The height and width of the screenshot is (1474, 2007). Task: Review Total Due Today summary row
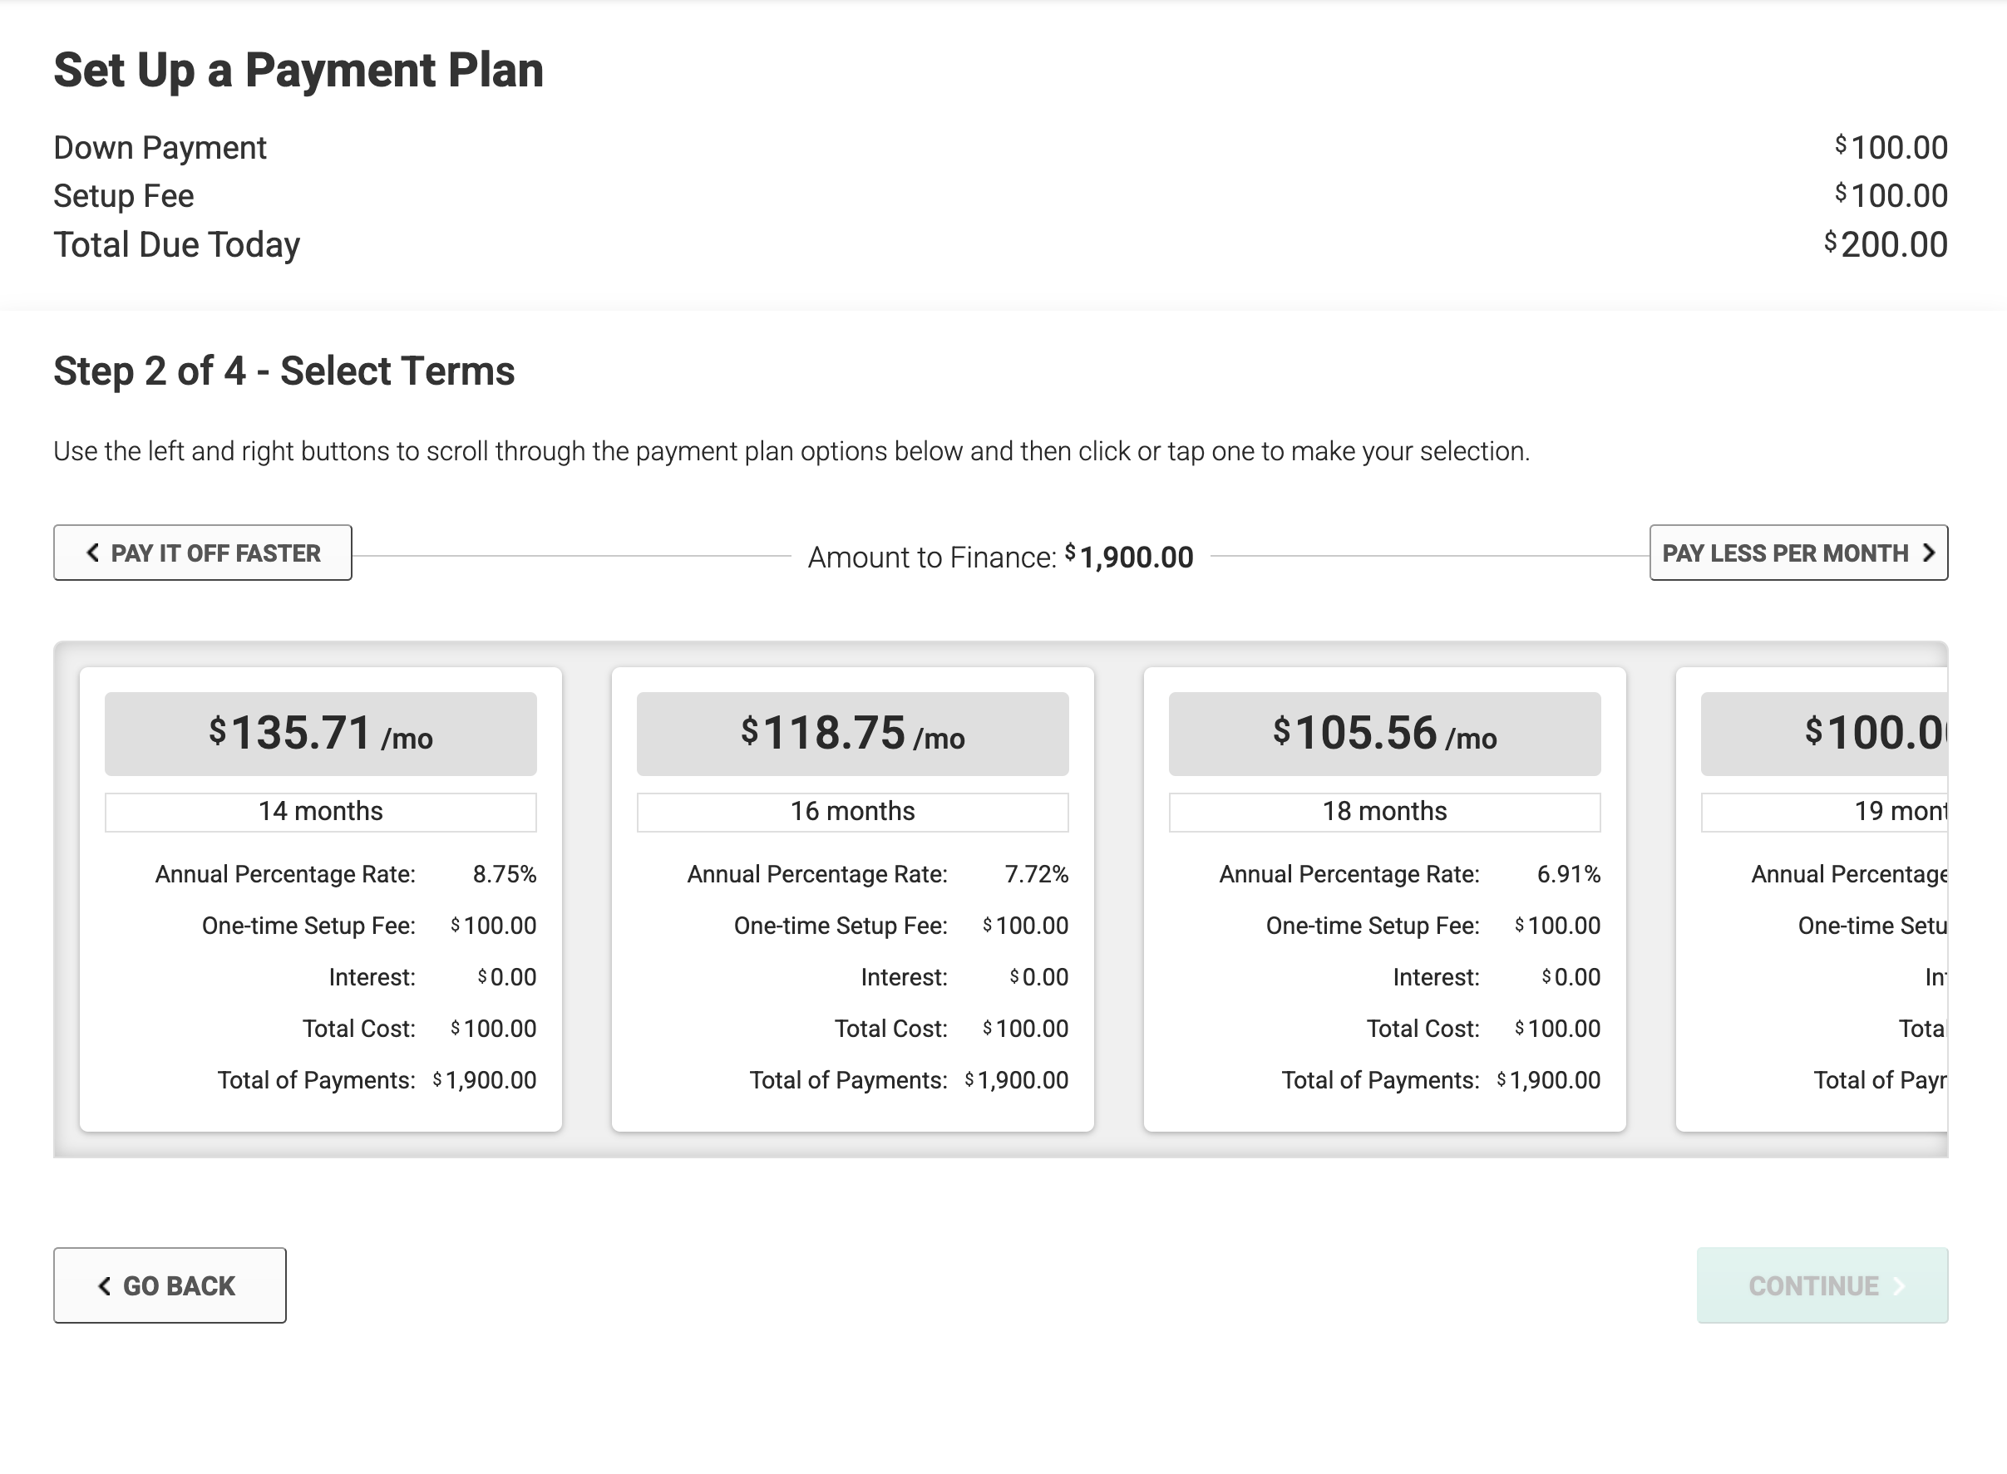click(x=1002, y=243)
